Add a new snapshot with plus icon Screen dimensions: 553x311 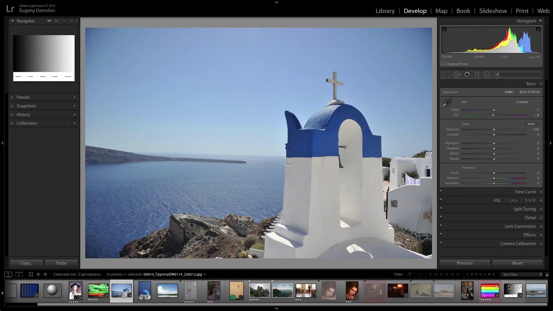coord(74,106)
